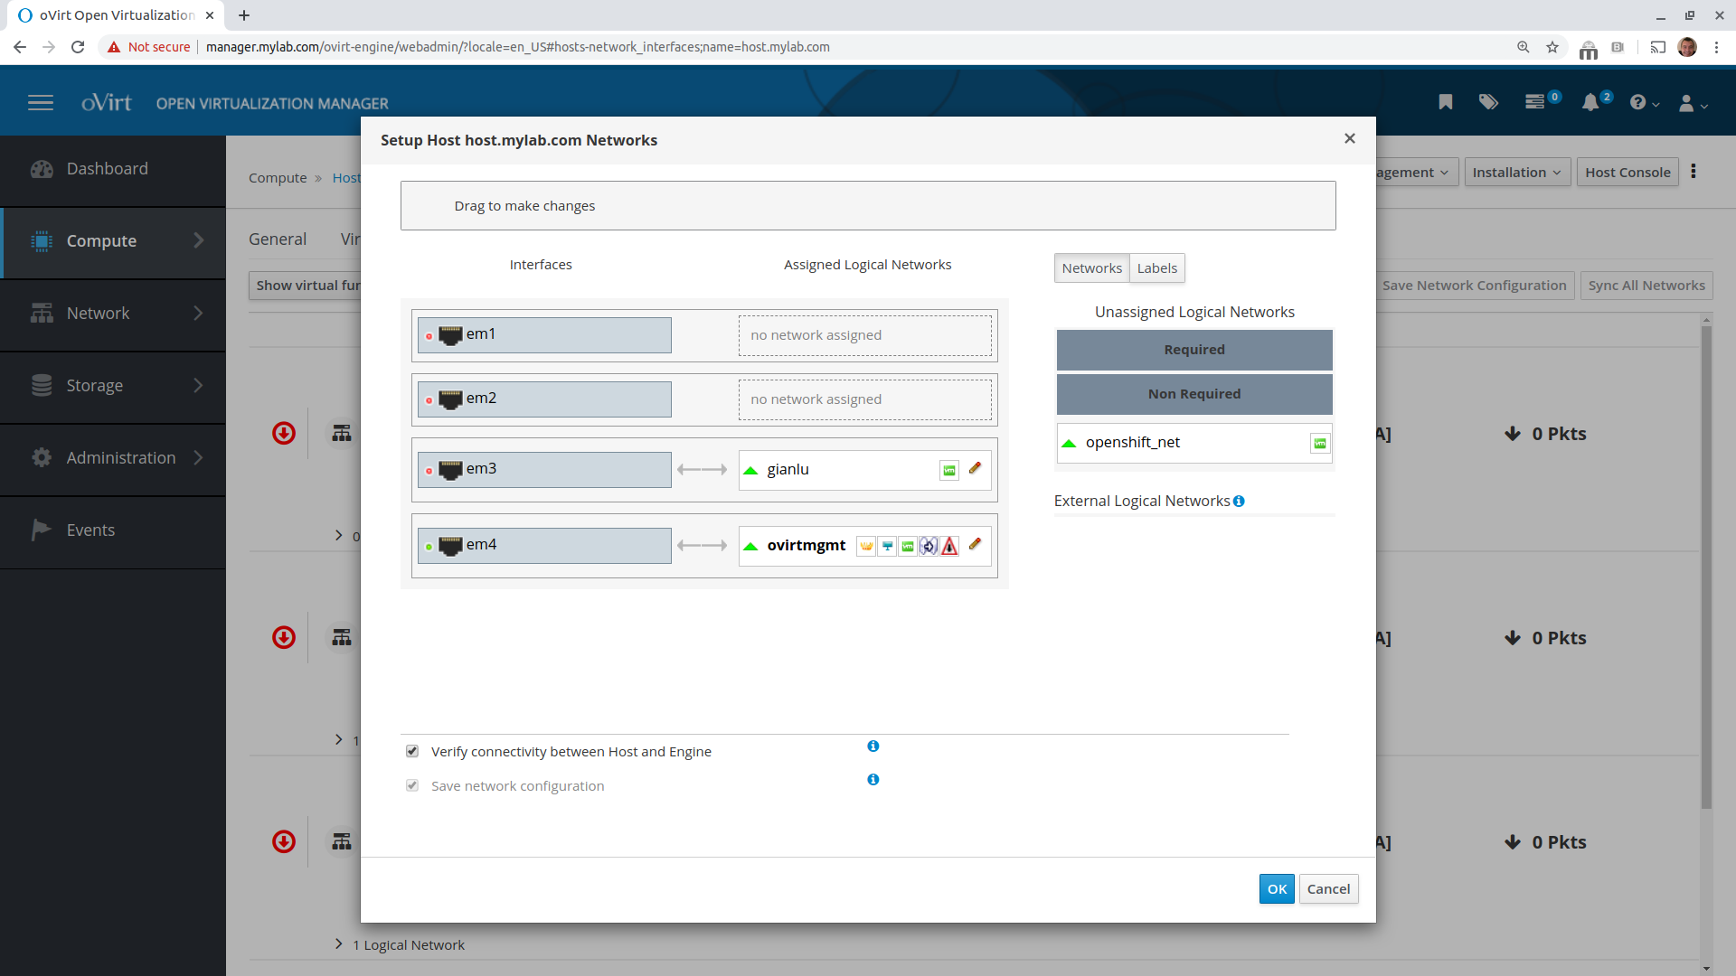1736x976 pixels.
Task: Switch to the Labels tab
Action: 1156,268
